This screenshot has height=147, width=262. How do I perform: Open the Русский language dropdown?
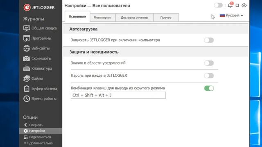point(231,16)
